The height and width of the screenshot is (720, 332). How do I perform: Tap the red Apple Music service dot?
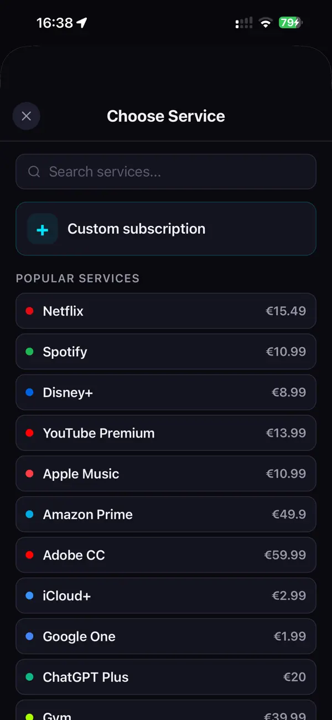(x=29, y=474)
